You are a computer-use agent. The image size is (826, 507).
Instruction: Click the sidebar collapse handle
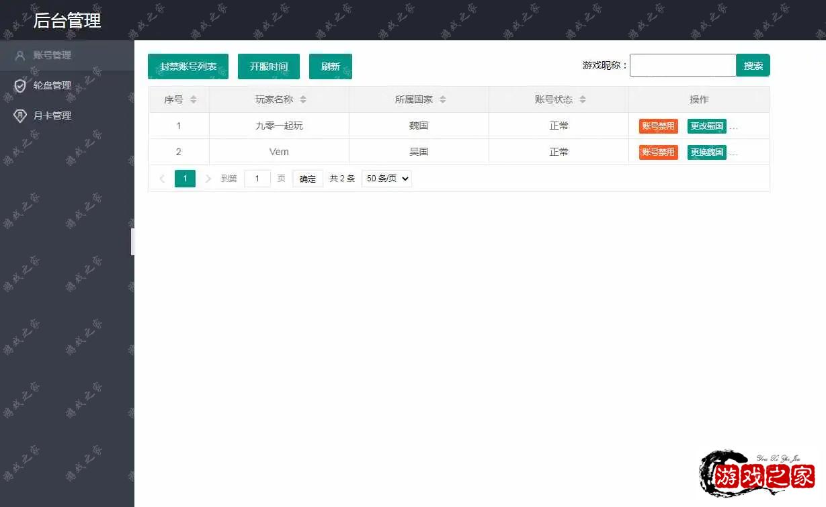(x=132, y=242)
